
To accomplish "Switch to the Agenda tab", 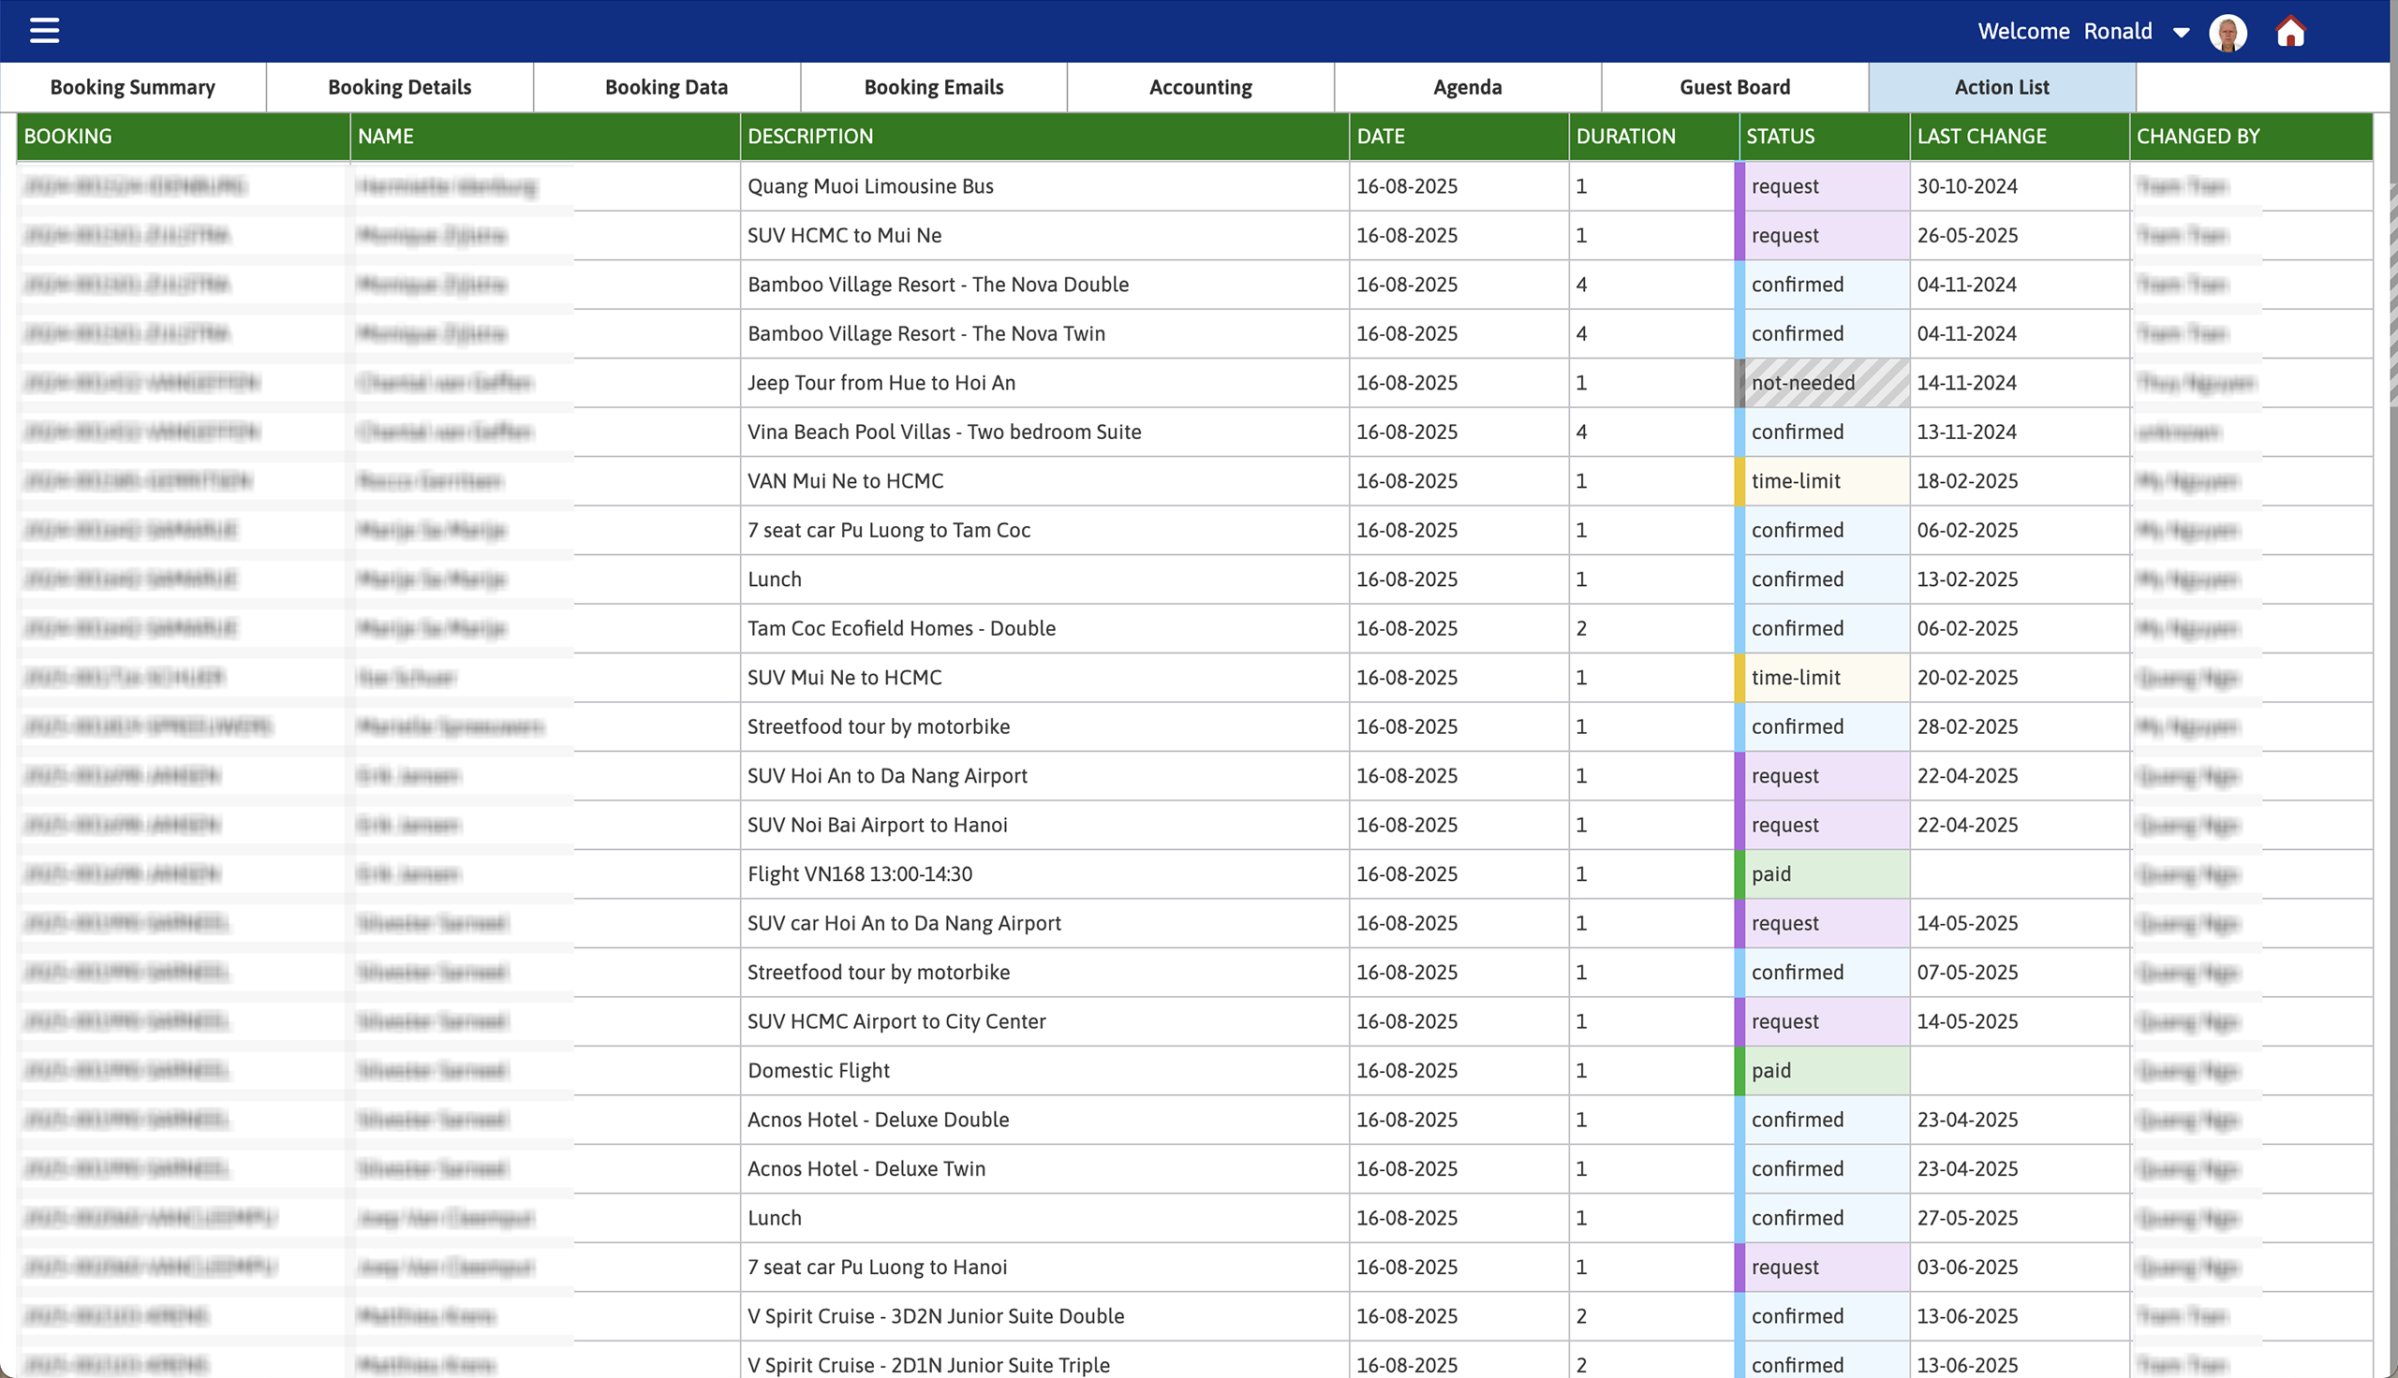I will 1467,86.
